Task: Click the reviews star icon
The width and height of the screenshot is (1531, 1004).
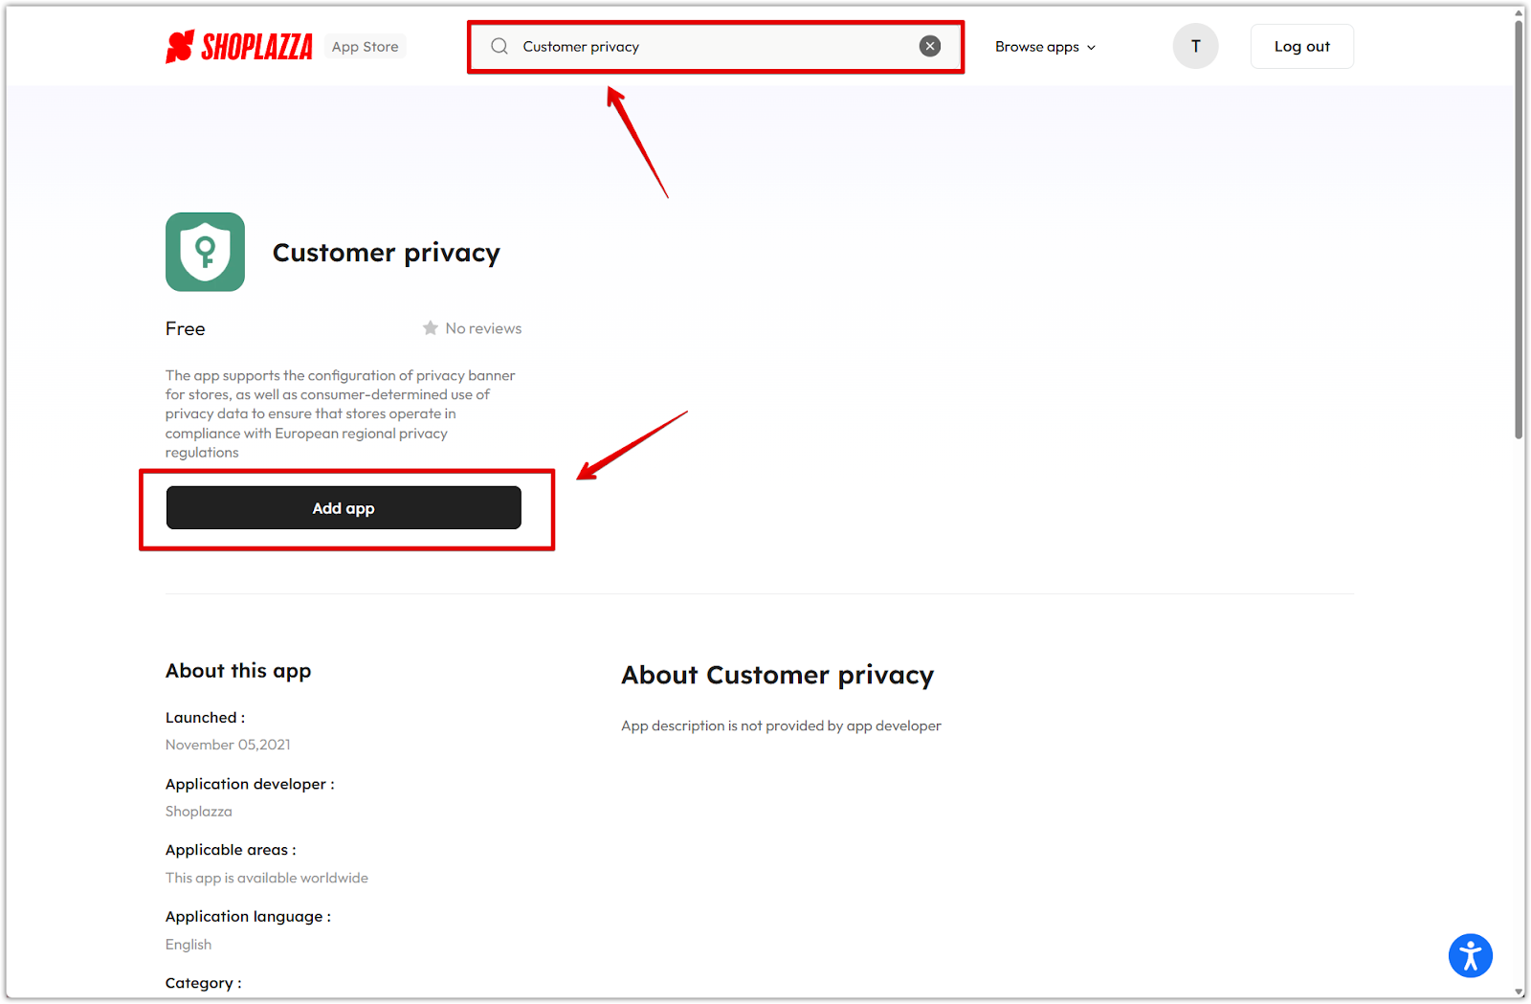Action: pyautogui.click(x=431, y=328)
